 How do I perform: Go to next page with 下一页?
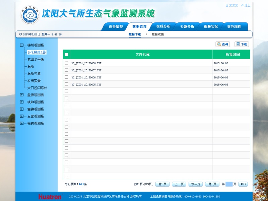pos(196,184)
